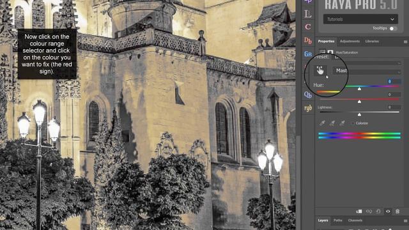
Task: Switch to the Properties tab
Action: 326,41
